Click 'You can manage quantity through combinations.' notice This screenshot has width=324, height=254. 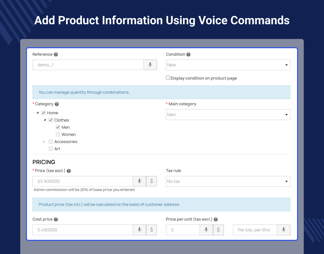pyautogui.click(x=161, y=92)
